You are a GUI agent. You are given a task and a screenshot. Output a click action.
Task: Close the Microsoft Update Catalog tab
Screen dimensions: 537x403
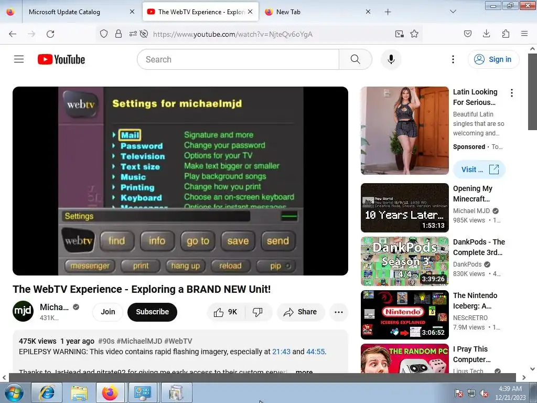click(x=132, y=12)
